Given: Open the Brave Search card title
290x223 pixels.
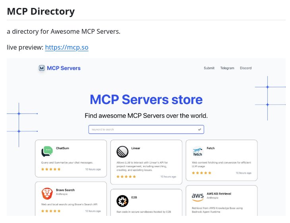Looking at the screenshot, I should click(65, 190).
